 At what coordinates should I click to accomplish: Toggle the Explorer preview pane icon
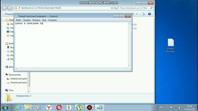(143, 14)
